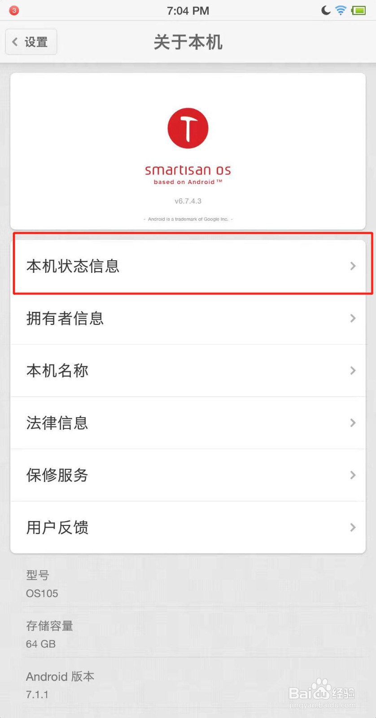Viewport: 376px width, 718px height.
Task: Tap the Baidu 经验 watermark logo
Action: click(x=322, y=692)
